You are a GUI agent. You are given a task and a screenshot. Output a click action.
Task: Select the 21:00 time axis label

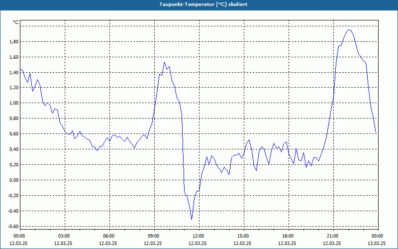pyautogui.click(x=333, y=236)
